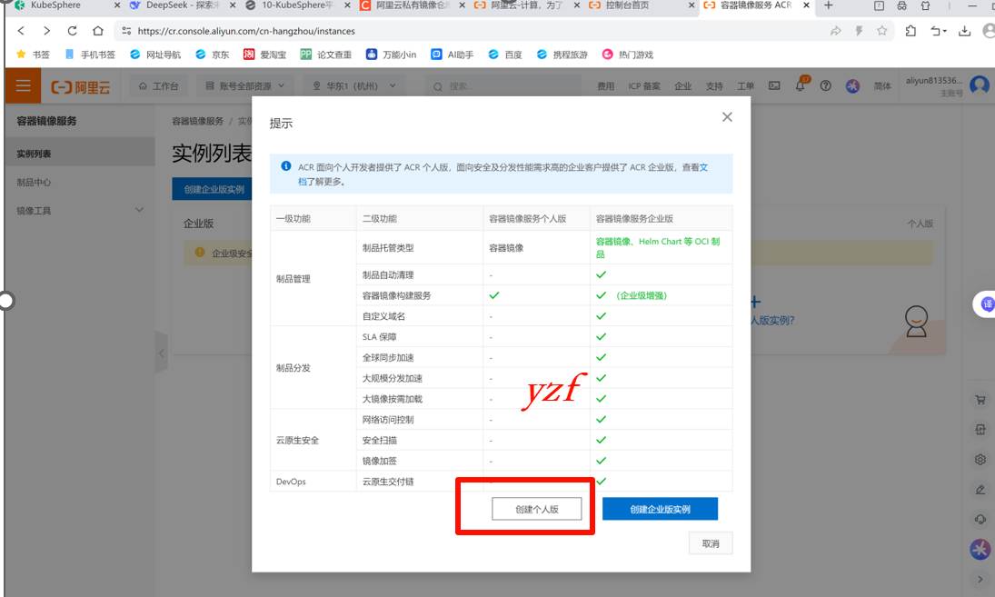
Task: Click 费用 in header
Action: point(605,85)
